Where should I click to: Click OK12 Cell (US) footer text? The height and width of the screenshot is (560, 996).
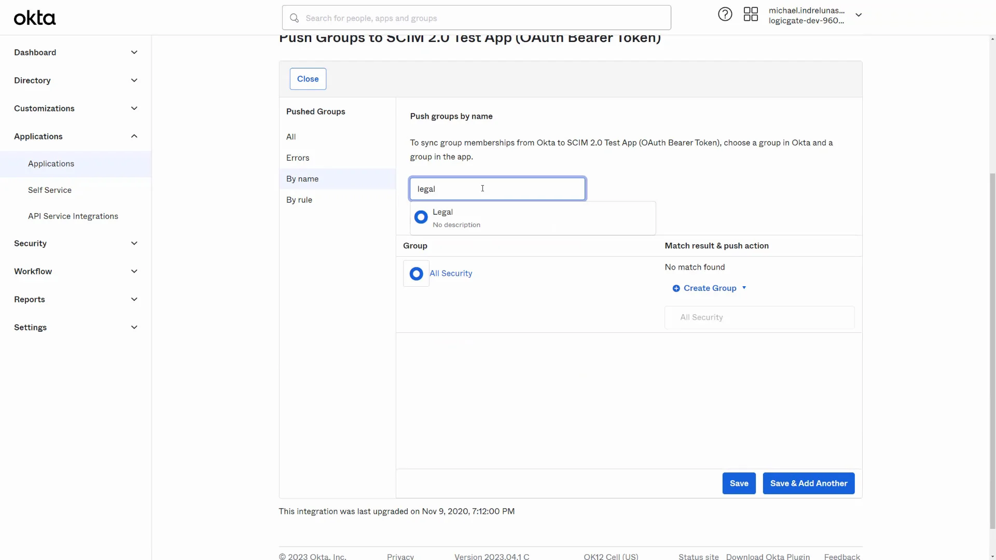(611, 556)
